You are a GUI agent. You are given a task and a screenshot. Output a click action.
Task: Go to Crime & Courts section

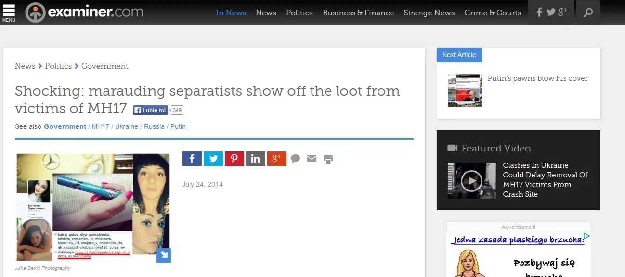point(493,13)
